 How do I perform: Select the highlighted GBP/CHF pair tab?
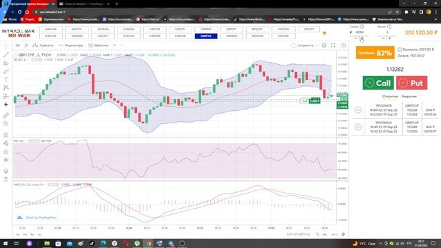click(206, 36)
